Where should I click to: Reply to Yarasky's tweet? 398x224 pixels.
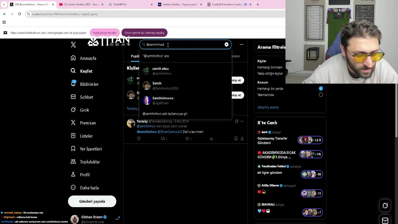139,139
